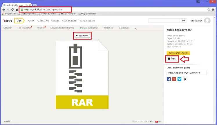Expand the more options ellipsis in navigation
The height and width of the screenshot is (125, 217).
pyautogui.click(x=135, y=28)
